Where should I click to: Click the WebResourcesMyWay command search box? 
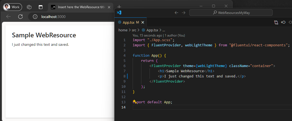pyautogui.click(x=231, y=13)
